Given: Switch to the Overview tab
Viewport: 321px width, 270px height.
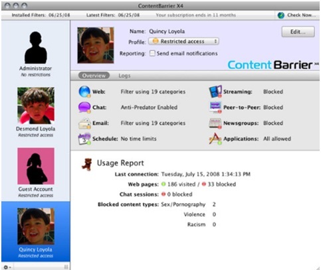Looking at the screenshot, I should 94,76.
